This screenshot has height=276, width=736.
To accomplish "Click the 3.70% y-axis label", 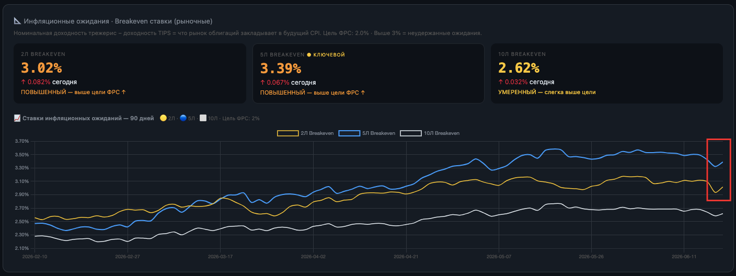I will pyautogui.click(x=22, y=141).
